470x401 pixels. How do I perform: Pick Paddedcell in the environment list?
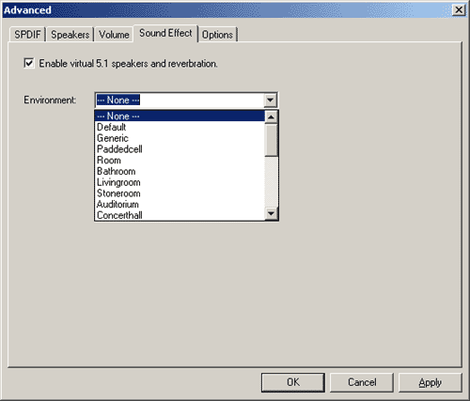(x=180, y=149)
